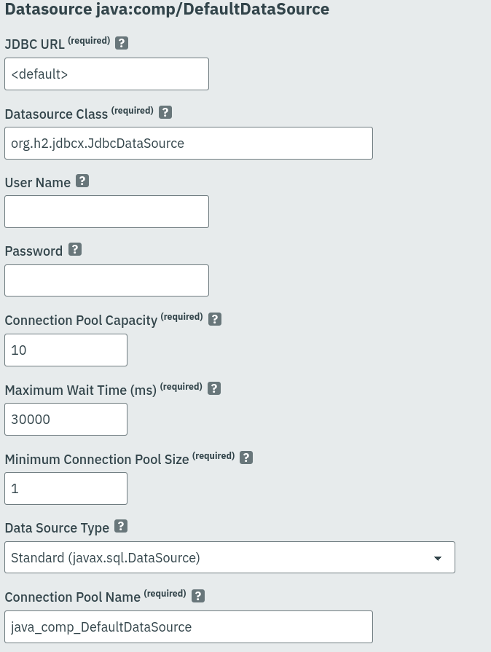The width and height of the screenshot is (491, 652).
Task: Click the Data Source Type help icon
Action: [x=121, y=527]
